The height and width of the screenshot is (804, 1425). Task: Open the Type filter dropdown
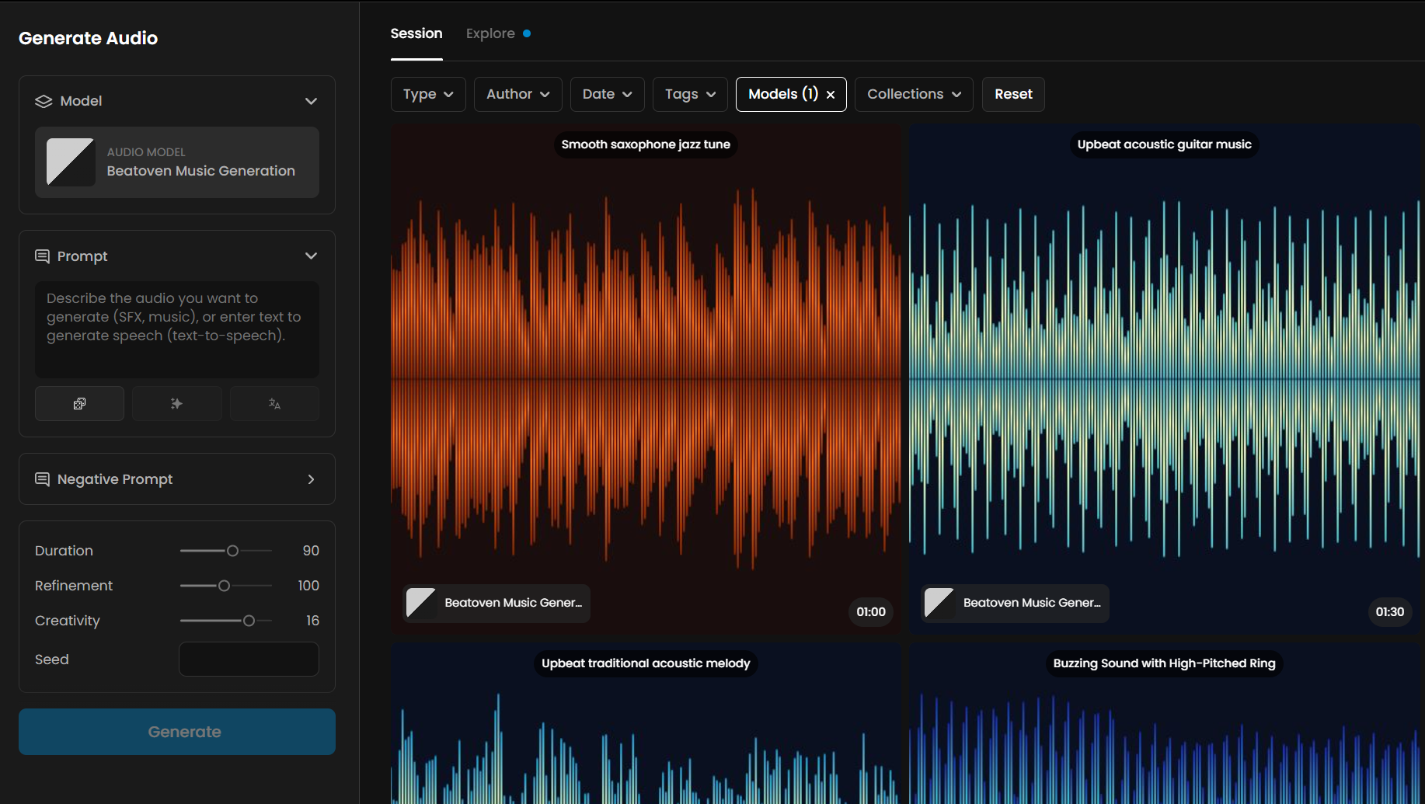428,95
